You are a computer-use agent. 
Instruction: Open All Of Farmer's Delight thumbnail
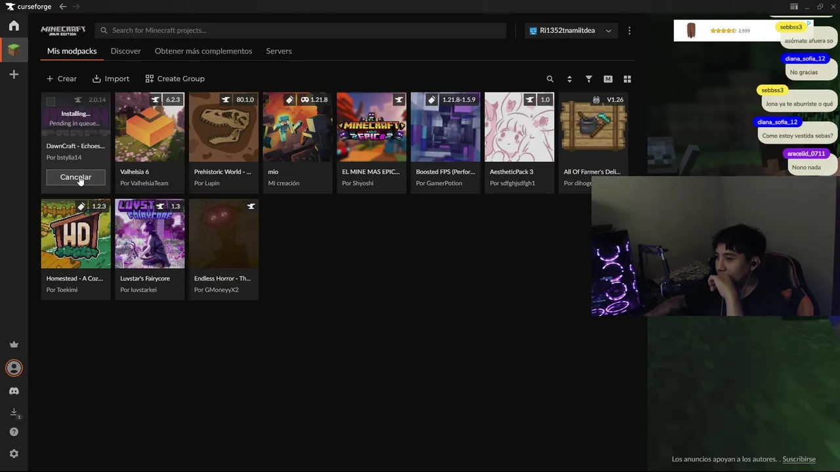coord(593,127)
